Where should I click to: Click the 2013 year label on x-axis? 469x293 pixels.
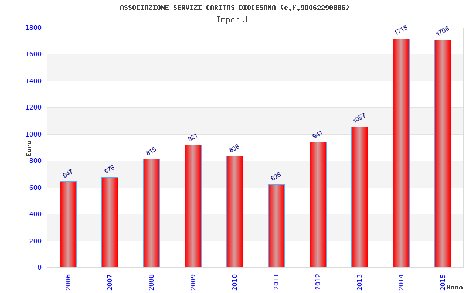coord(359,282)
